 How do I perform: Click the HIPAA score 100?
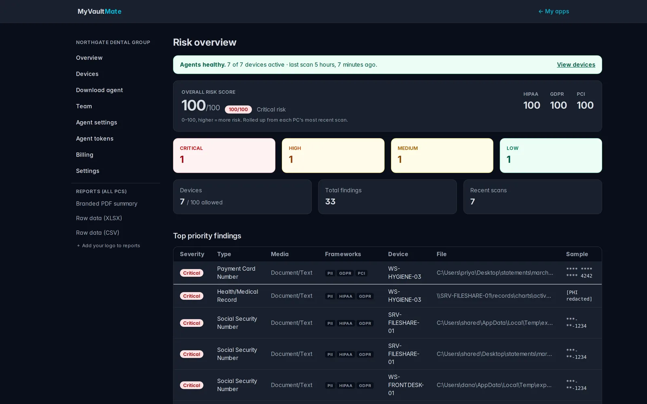pos(532,105)
